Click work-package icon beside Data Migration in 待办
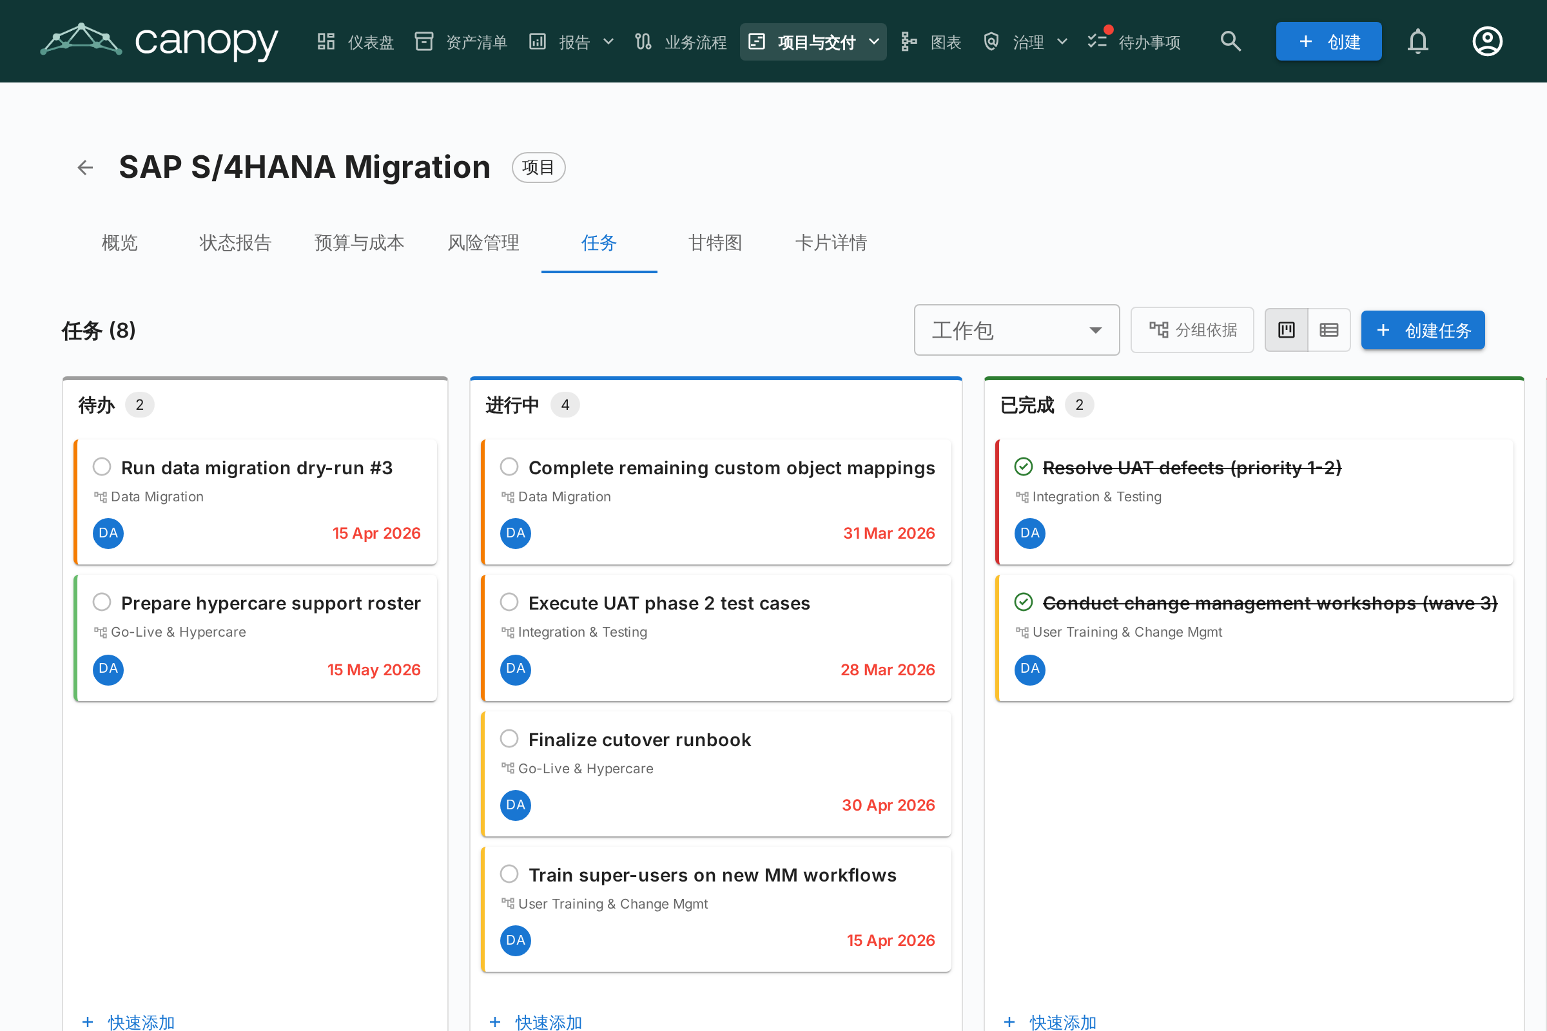The height and width of the screenshot is (1031, 1547). click(x=100, y=497)
